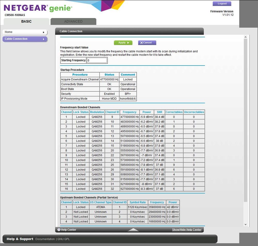Click the Help Center label text
The height and width of the screenshot is (246, 258).
[x=68, y=229]
